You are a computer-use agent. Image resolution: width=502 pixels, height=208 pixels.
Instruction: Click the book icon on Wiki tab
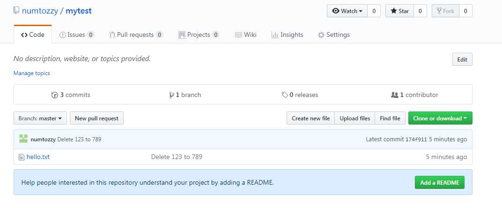pyautogui.click(x=238, y=35)
